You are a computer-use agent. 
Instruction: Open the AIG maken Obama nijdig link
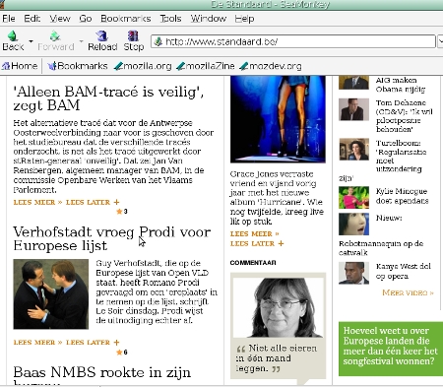tap(401, 85)
